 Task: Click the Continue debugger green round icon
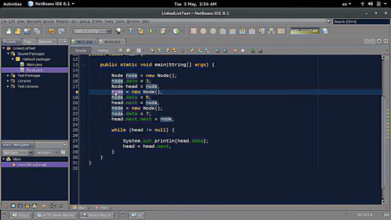213,31
